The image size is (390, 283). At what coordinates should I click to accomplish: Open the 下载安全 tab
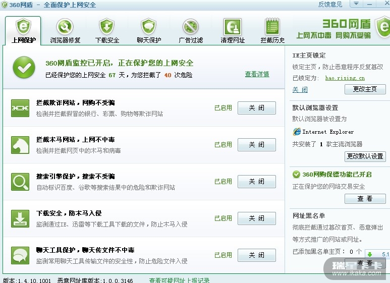click(107, 31)
